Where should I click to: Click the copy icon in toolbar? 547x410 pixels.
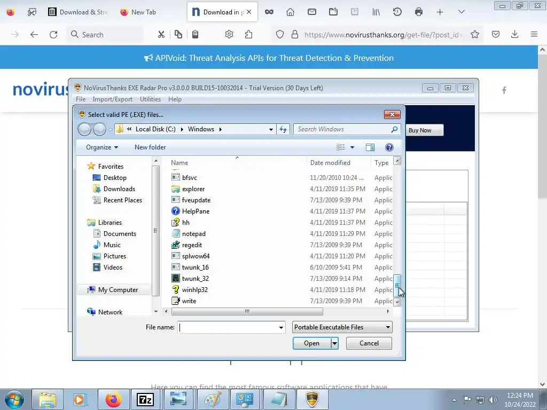click(x=178, y=35)
